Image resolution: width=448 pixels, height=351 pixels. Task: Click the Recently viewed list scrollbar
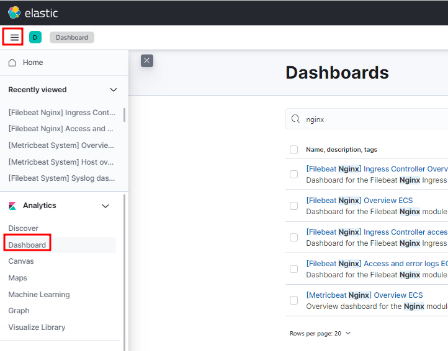[124, 115]
